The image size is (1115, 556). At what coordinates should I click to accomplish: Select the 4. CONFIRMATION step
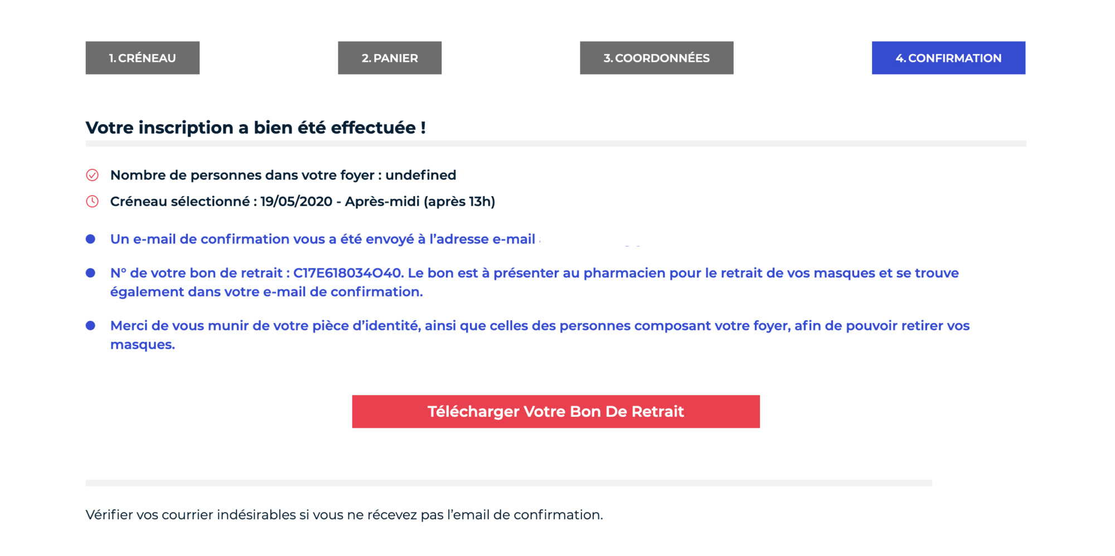point(948,58)
